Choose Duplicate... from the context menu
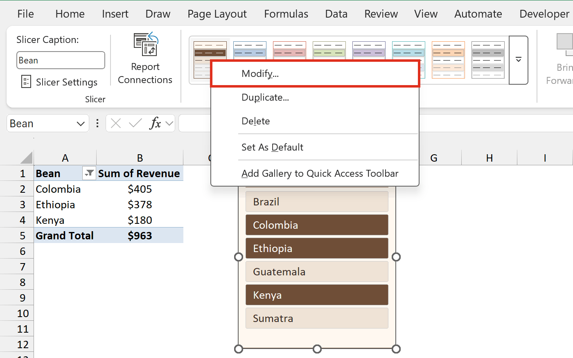Viewport: 573px width, 358px height. point(315,97)
